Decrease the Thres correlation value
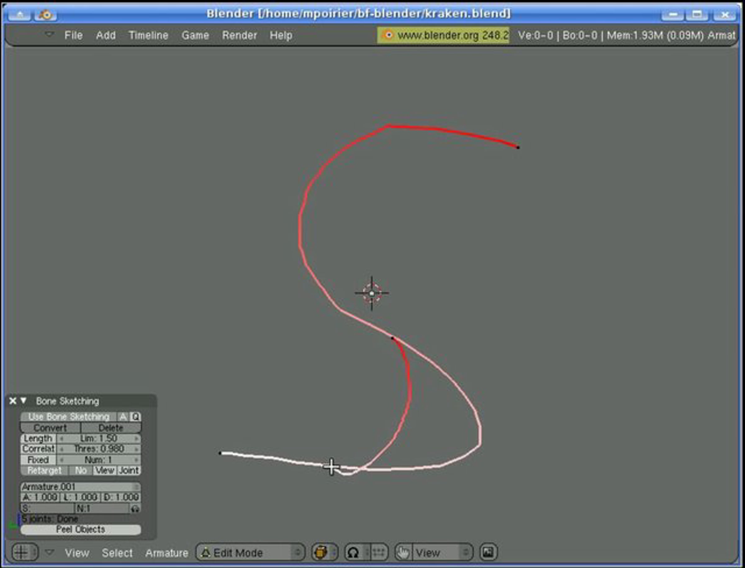 click(61, 449)
